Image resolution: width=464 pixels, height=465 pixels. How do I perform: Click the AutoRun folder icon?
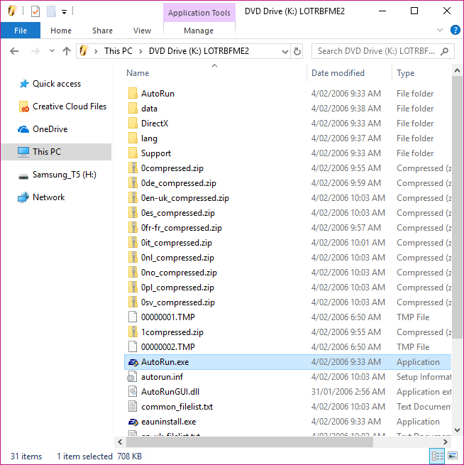click(133, 94)
